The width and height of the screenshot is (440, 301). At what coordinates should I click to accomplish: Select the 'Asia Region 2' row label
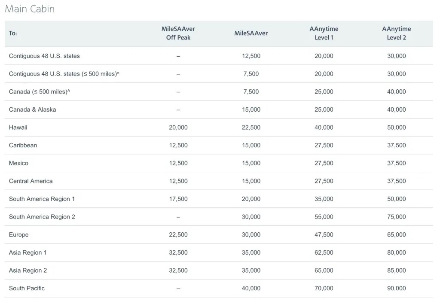point(28,271)
